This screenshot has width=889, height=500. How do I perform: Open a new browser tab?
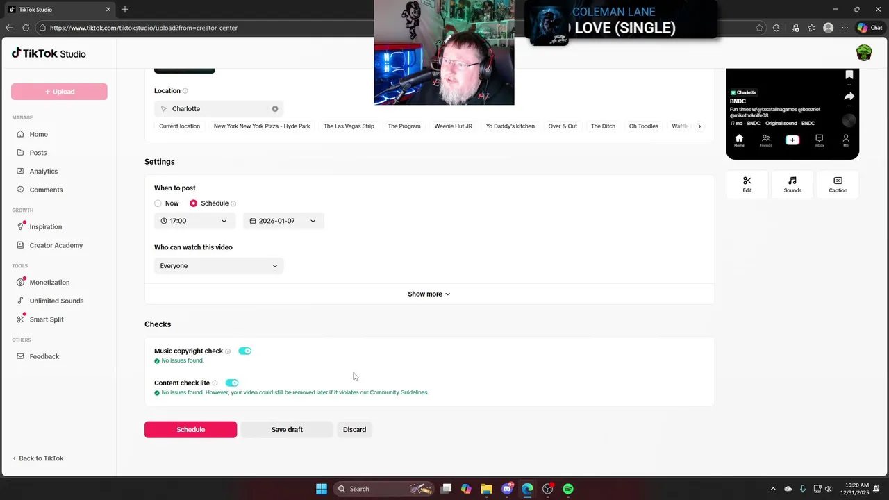click(x=125, y=10)
